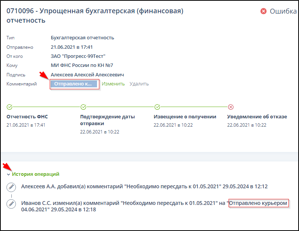Screen dimensions: 299x231
Task: Click green checkmark above Извещение о получении
Action: click(x=157, y=107)
